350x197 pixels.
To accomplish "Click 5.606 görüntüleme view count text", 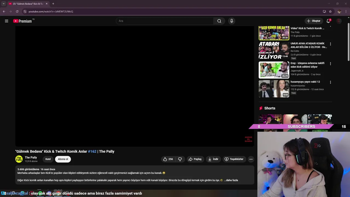I will coord(28,169).
